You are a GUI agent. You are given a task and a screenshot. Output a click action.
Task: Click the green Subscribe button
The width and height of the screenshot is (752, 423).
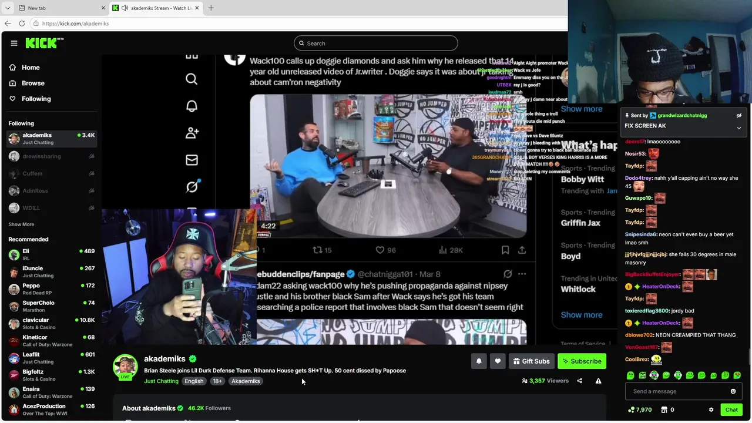point(582,361)
